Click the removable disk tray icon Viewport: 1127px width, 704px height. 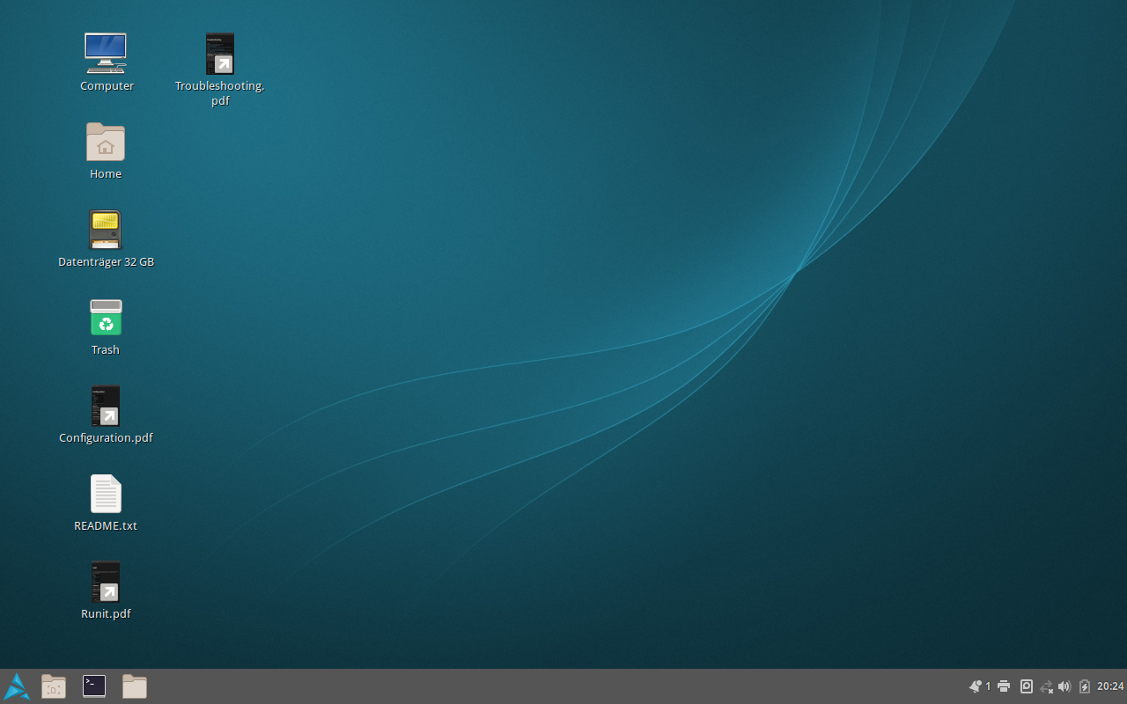pyautogui.click(x=1027, y=686)
